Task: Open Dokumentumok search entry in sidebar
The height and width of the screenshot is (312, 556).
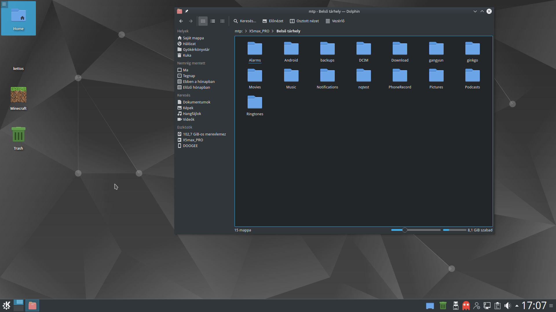Action: 196,102
